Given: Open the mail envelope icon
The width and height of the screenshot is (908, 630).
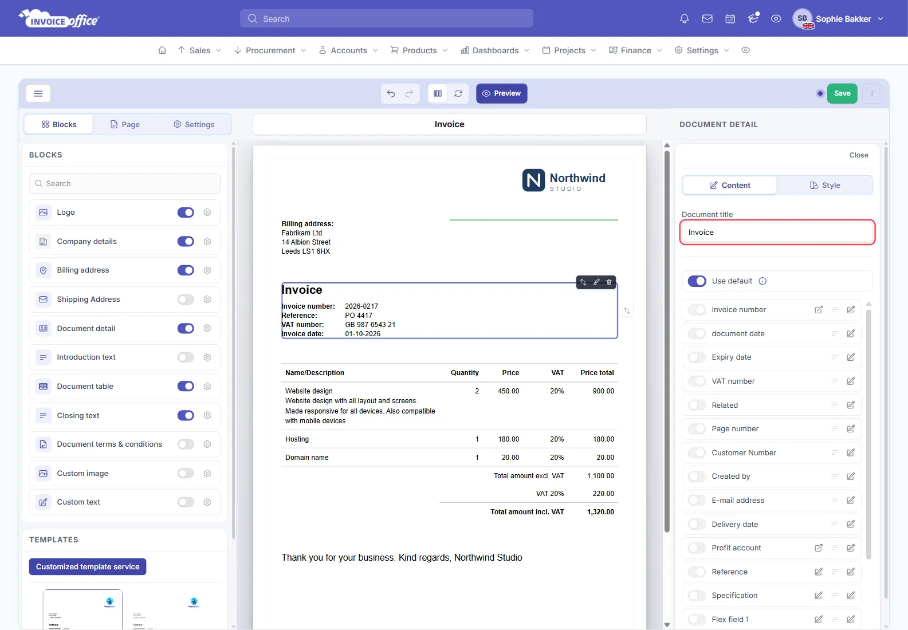Looking at the screenshot, I should coord(707,19).
